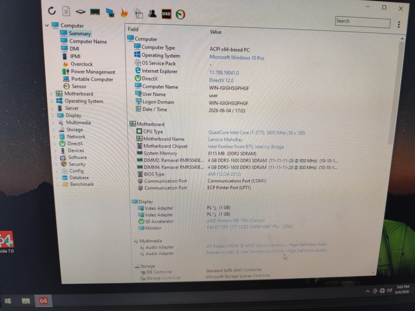Click the checklist report toolbar icon

coord(138,13)
